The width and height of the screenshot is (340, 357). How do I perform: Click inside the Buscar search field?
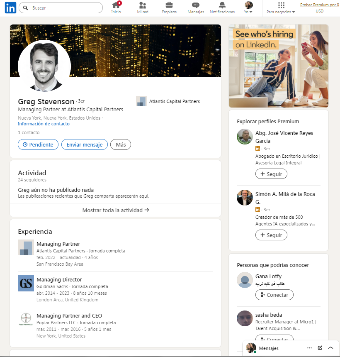click(x=61, y=8)
